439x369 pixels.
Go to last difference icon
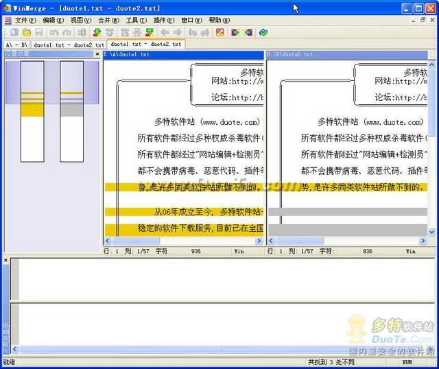pyautogui.click(x=150, y=32)
